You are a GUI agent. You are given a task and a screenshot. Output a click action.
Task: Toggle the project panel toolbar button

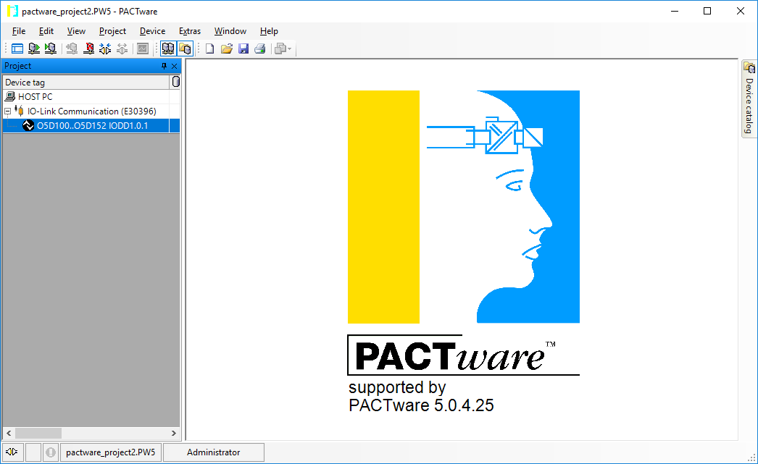tap(167, 48)
